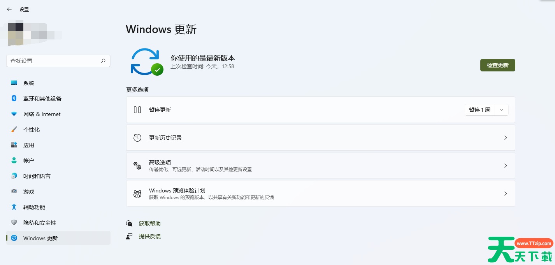555x265 pixels.
Task: Open 游戏 settings
Action: (x=58, y=192)
